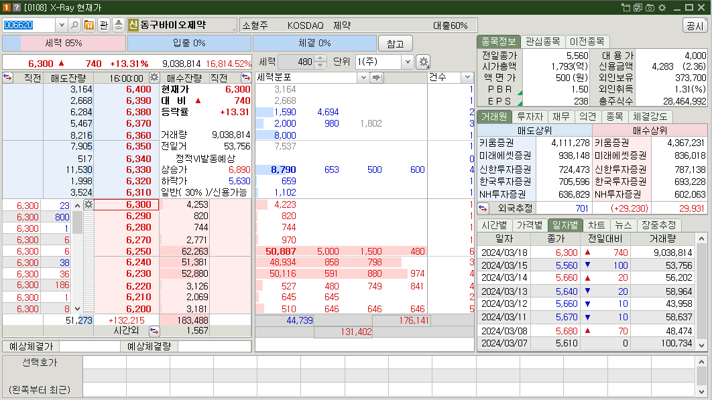712x400 pixels.
Task: Click swap arrows icon beside 외국추정
Action: click(x=483, y=208)
